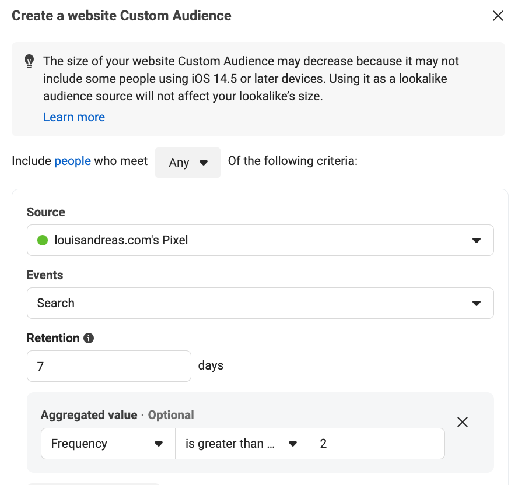Show the Retention info tooltip icon
The width and height of the screenshot is (518, 485).
pos(89,338)
